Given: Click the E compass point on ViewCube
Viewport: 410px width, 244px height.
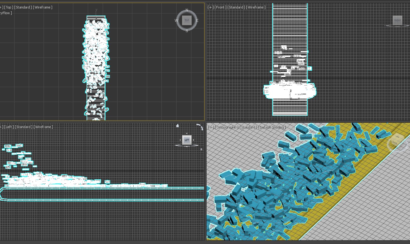Looking at the screenshot, I should point(197,21).
